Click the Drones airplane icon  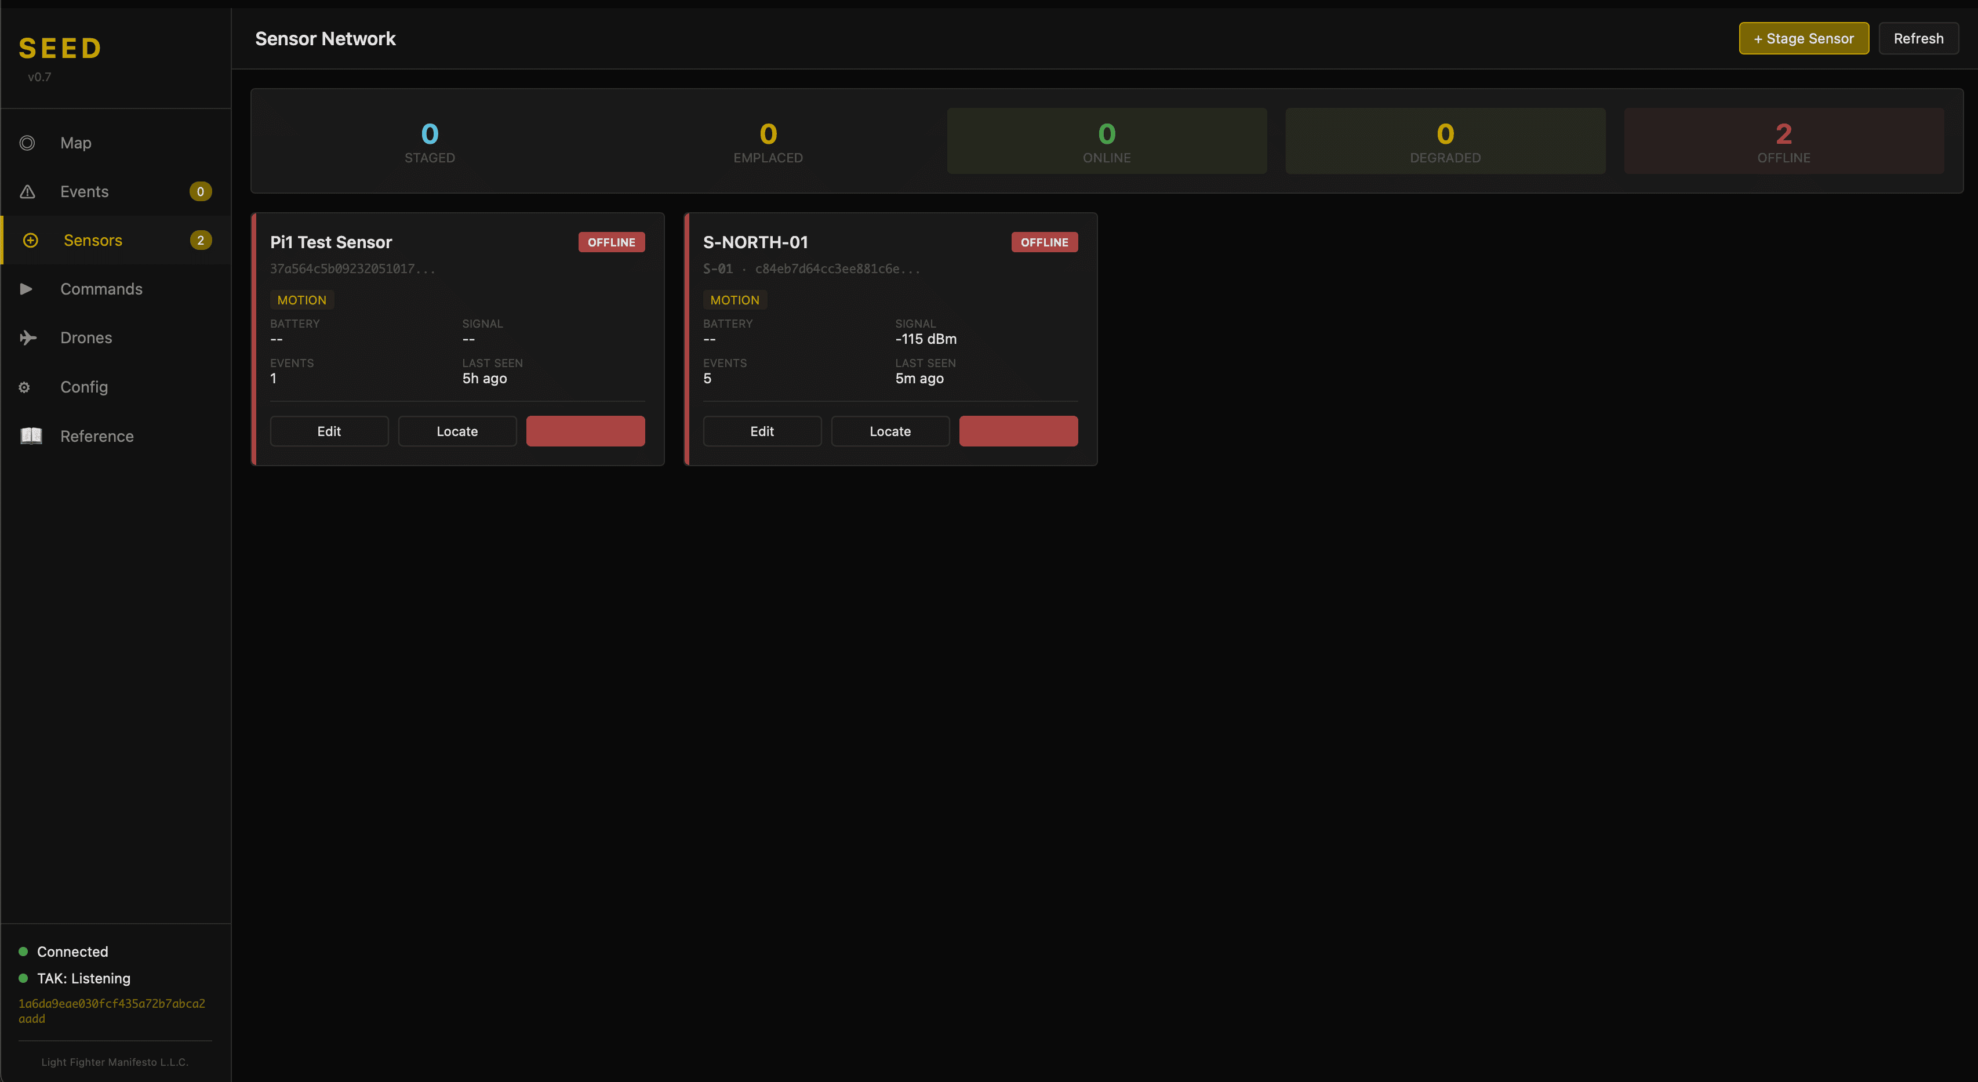(28, 337)
